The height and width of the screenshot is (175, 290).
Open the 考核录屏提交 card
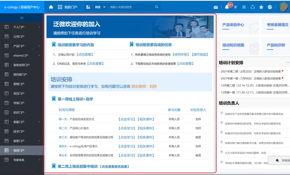pos(275,25)
